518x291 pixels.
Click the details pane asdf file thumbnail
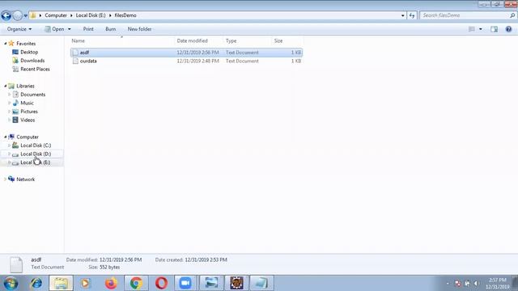pyautogui.click(x=16, y=264)
